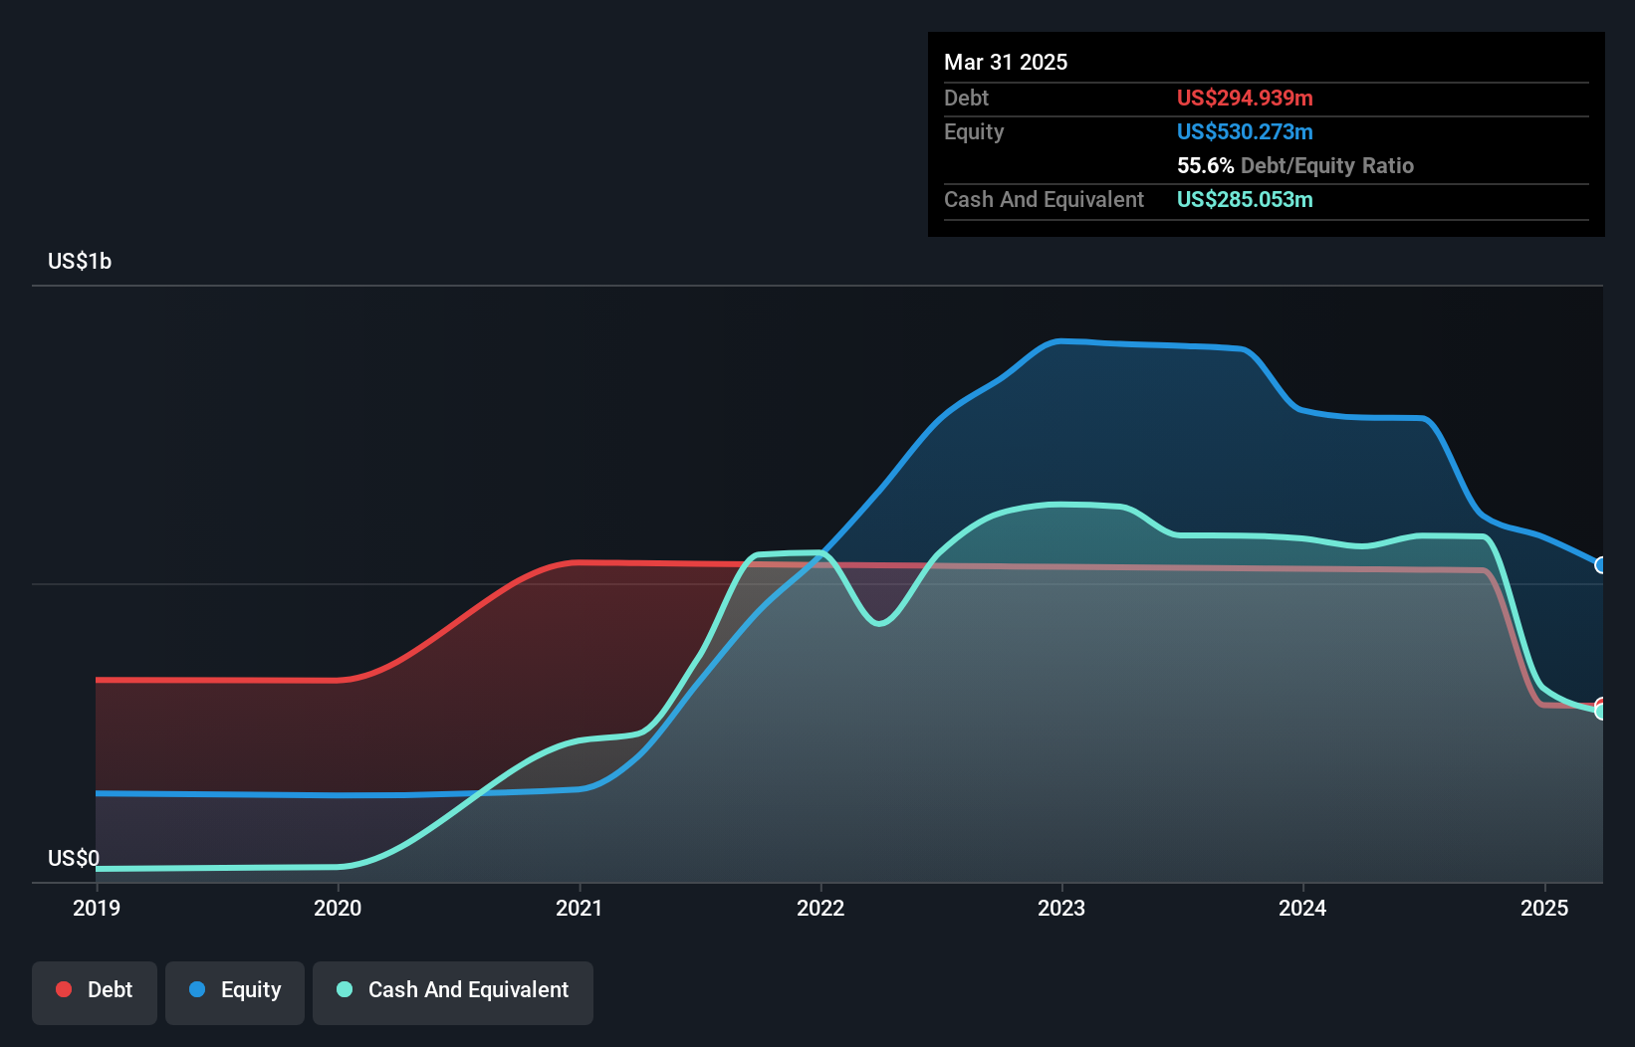Select the blue Equity endpoint marker
1635x1047 pixels.
click(1601, 565)
